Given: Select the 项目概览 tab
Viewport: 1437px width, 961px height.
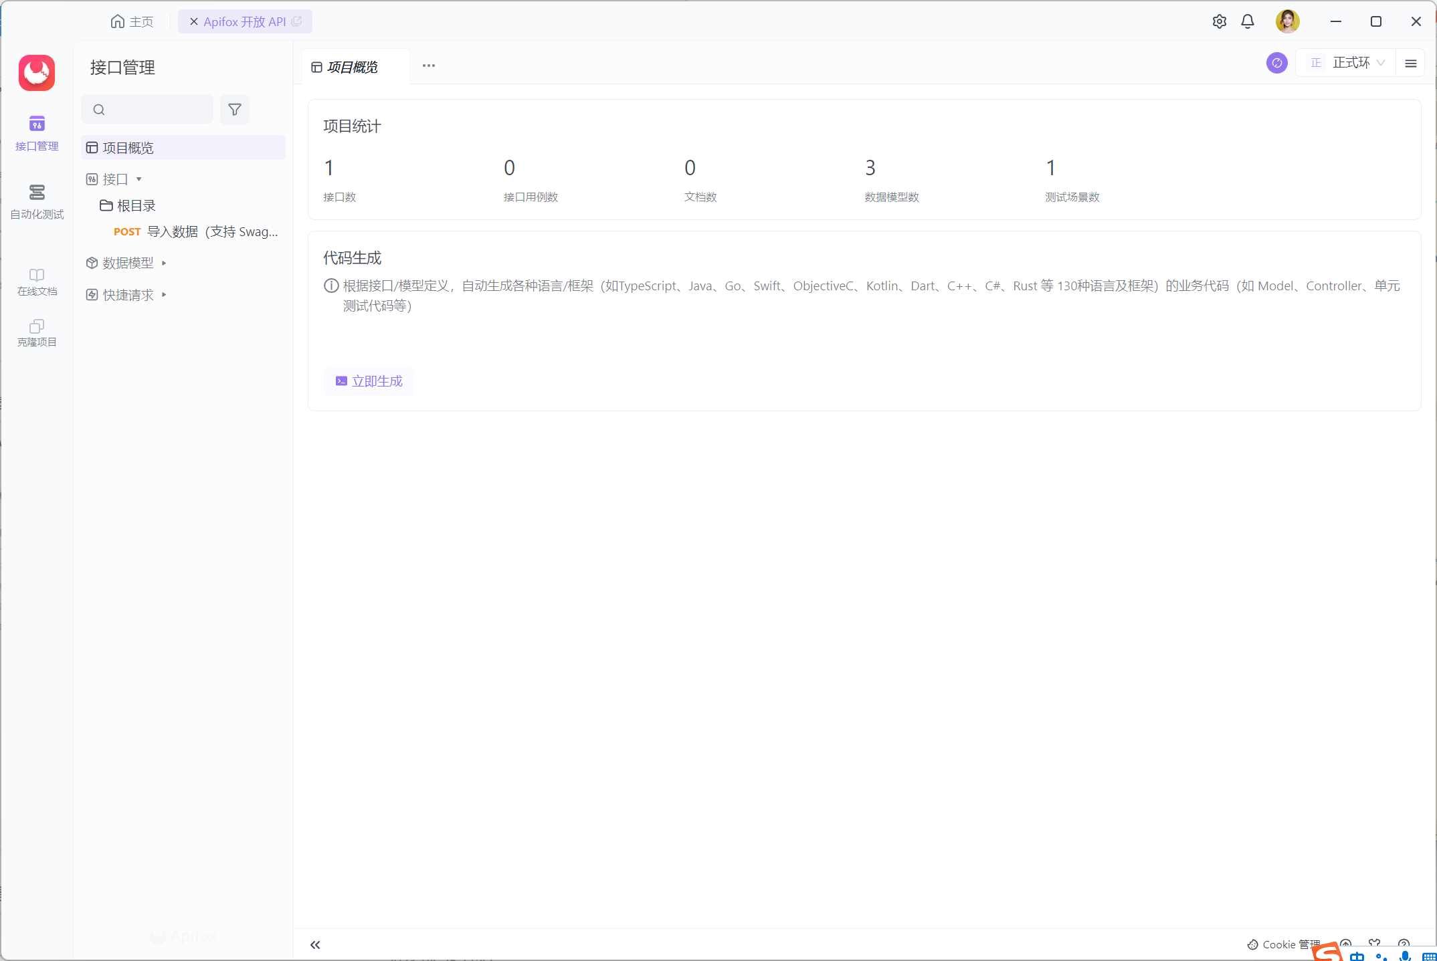Looking at the screenshot, I should click(x=353, y=67).
